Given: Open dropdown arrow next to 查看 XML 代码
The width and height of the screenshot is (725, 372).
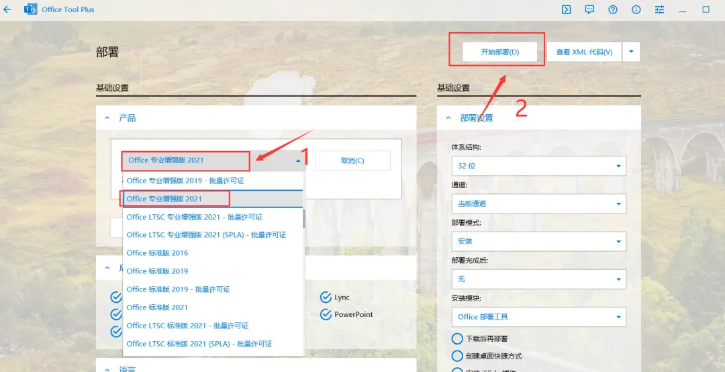Looking at the screenshot, I should 631,52.
